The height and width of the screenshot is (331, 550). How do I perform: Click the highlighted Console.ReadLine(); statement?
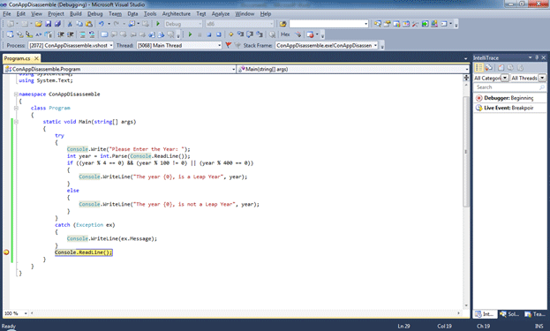84,252
